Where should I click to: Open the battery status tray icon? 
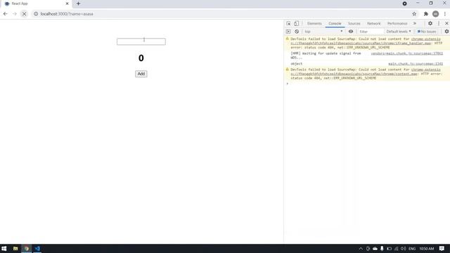[x=389, y=248]
